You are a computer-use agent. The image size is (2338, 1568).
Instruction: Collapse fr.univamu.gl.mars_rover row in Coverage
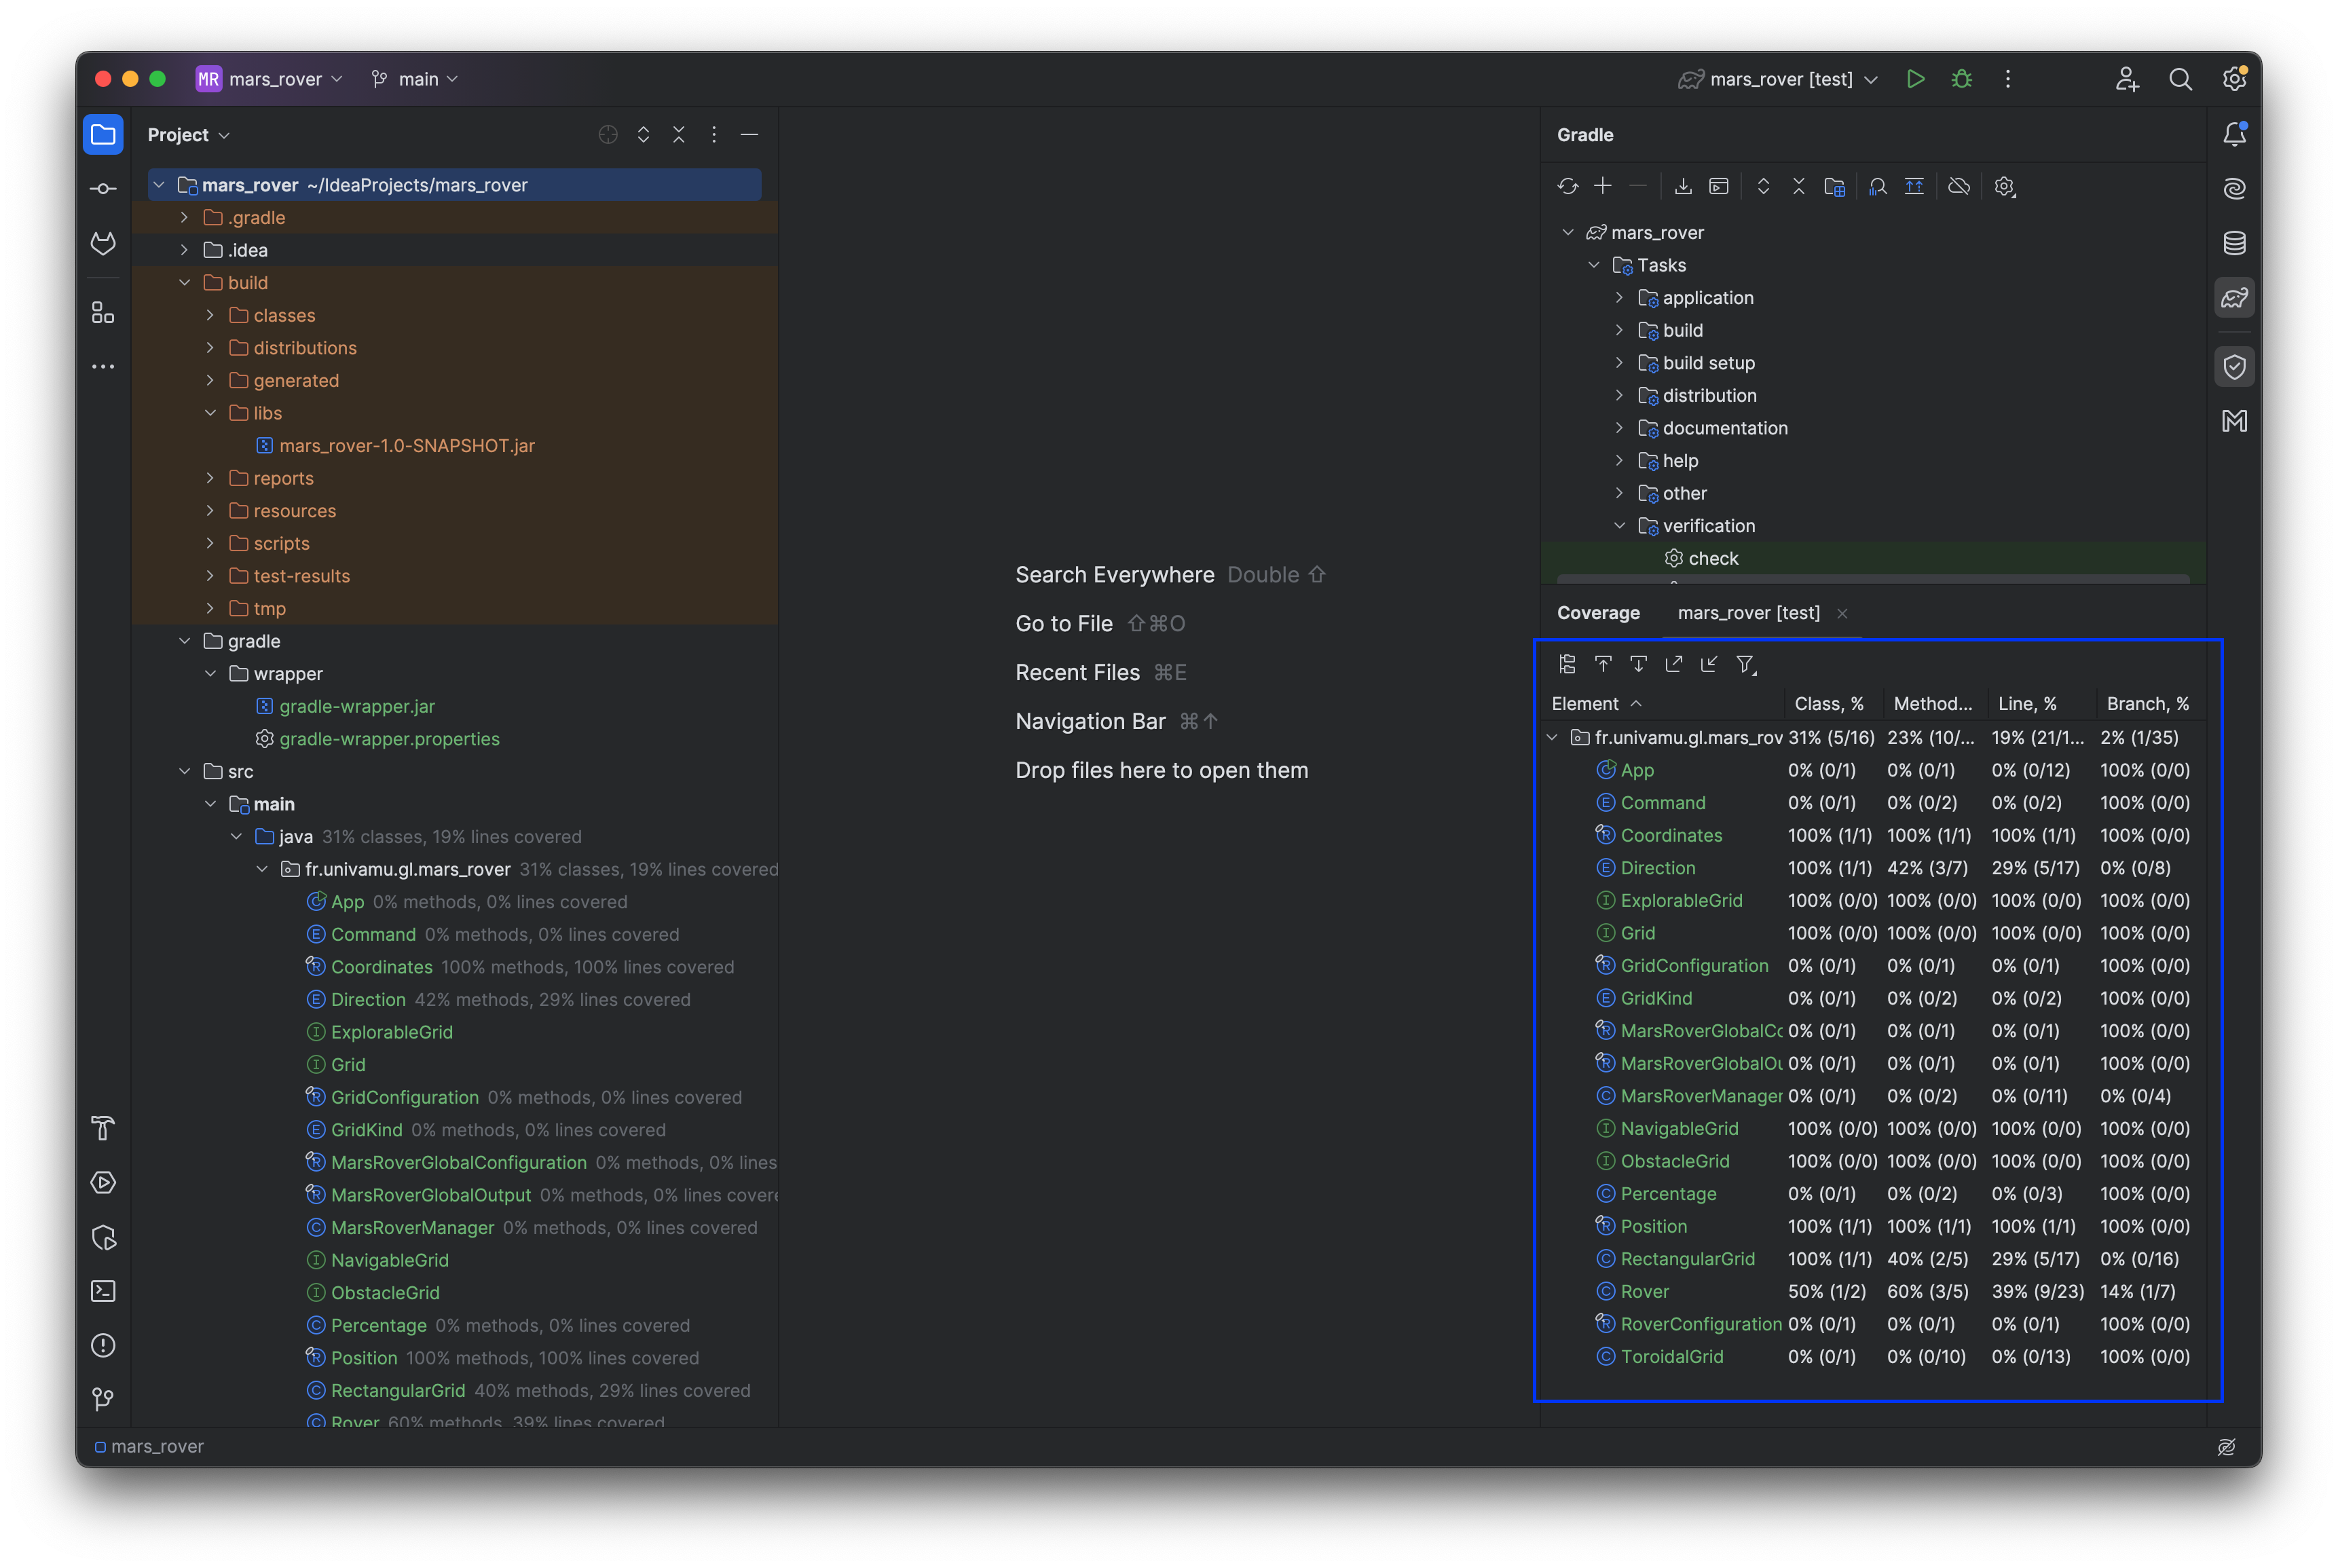point(1552,738)
